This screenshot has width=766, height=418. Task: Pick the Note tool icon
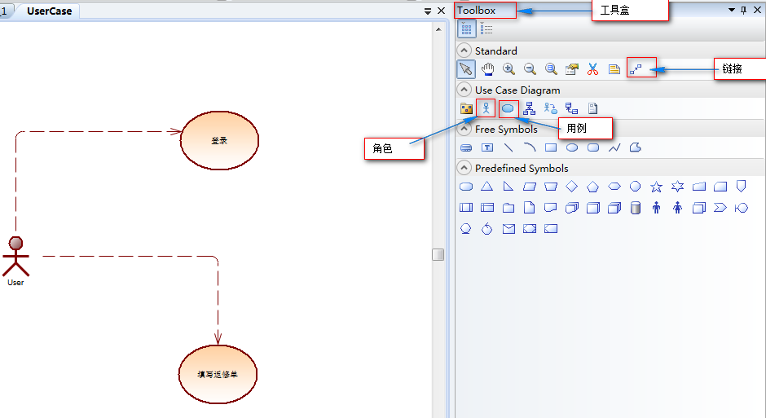pyautogui.click(x=614, y=69)
